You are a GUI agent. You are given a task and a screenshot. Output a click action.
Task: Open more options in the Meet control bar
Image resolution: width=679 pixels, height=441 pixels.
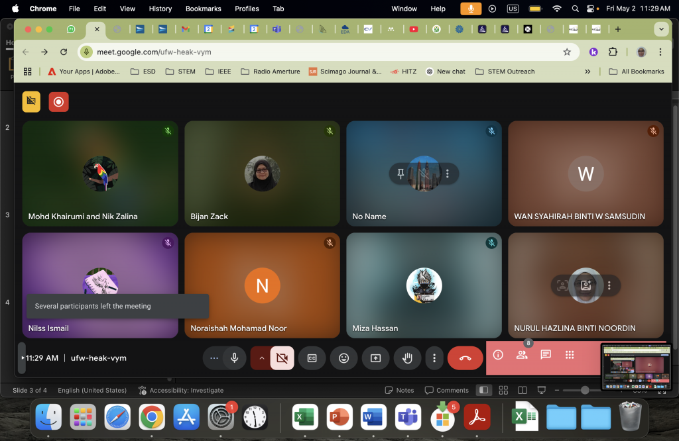(434, 358)
